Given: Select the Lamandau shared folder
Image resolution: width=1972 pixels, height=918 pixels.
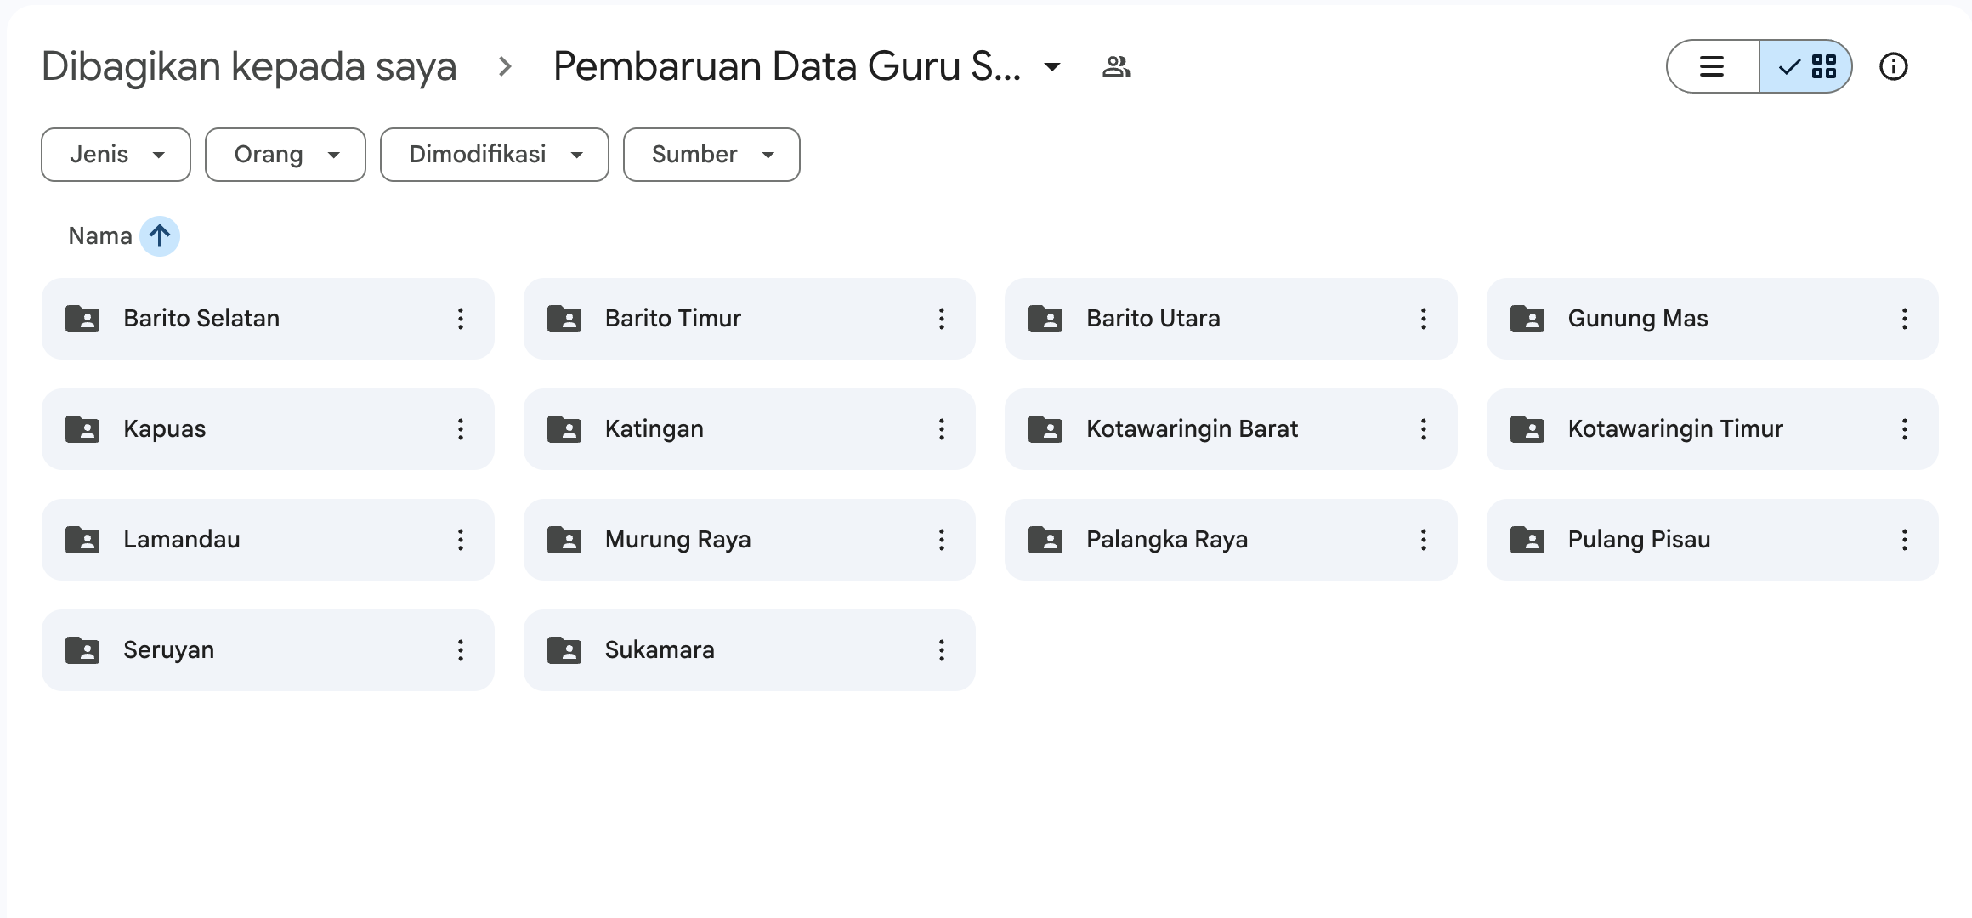Looking at the screenshot, I should coord(182,540).
